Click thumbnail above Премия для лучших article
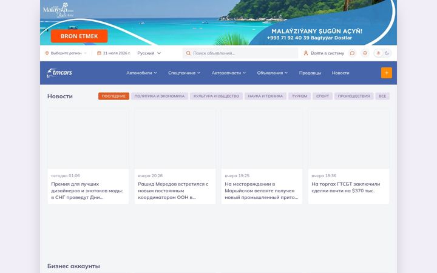 (88, 138)
